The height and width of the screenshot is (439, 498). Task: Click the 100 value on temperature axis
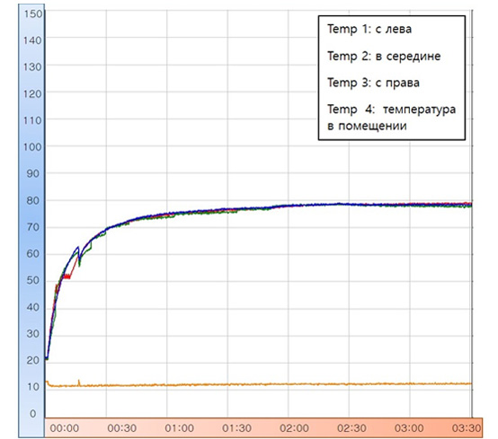32,147
